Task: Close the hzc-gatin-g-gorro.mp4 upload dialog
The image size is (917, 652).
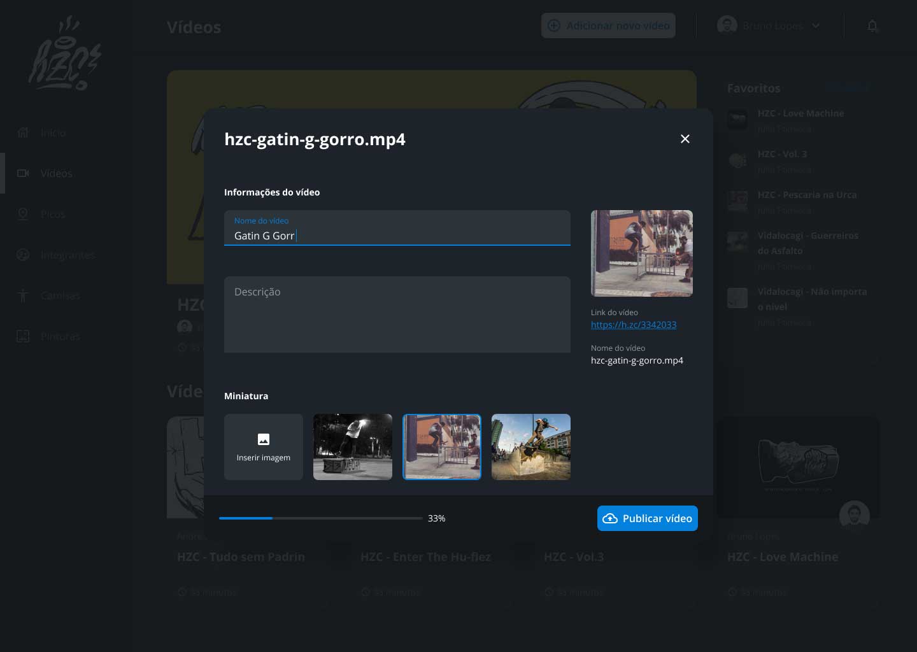Action: click(x=685, y=139)
